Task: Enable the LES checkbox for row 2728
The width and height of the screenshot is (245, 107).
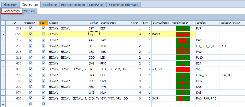Action: coord(43,34)
